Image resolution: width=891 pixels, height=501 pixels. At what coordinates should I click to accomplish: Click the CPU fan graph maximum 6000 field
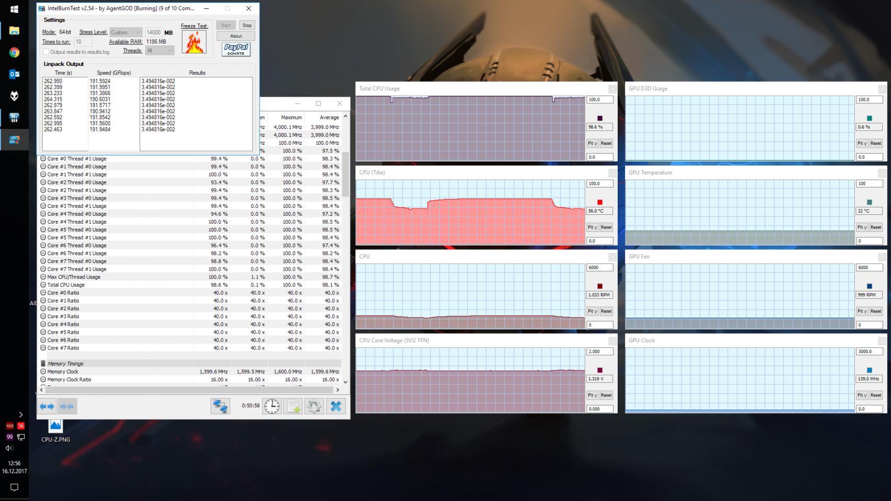click(600, 267)
